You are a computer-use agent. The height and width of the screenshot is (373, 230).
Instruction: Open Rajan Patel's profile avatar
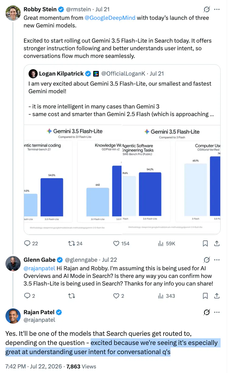[x=13, y=316]
